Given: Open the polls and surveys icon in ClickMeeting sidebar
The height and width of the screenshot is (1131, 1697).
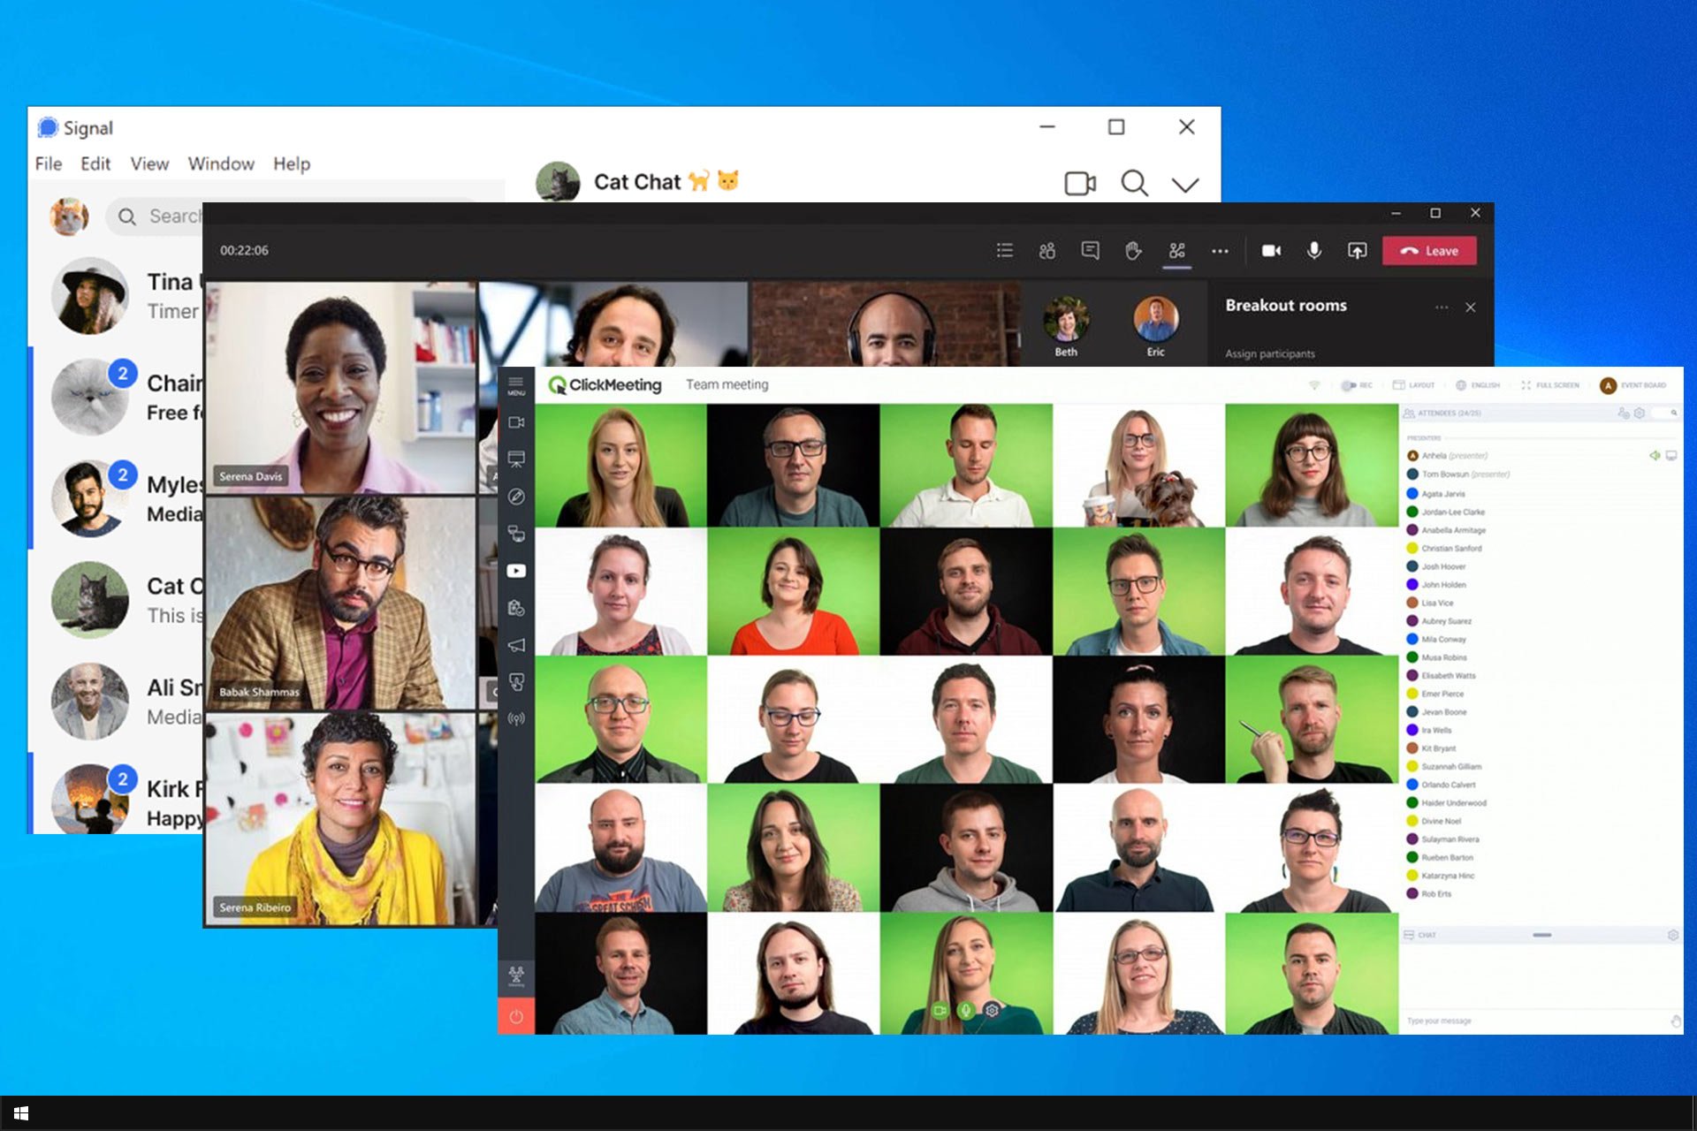Looking at the screenshot, I should 516,608.
